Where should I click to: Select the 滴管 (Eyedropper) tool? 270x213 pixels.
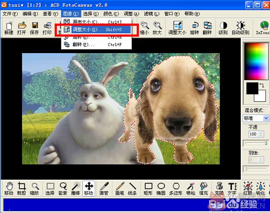tap(104, 189)
